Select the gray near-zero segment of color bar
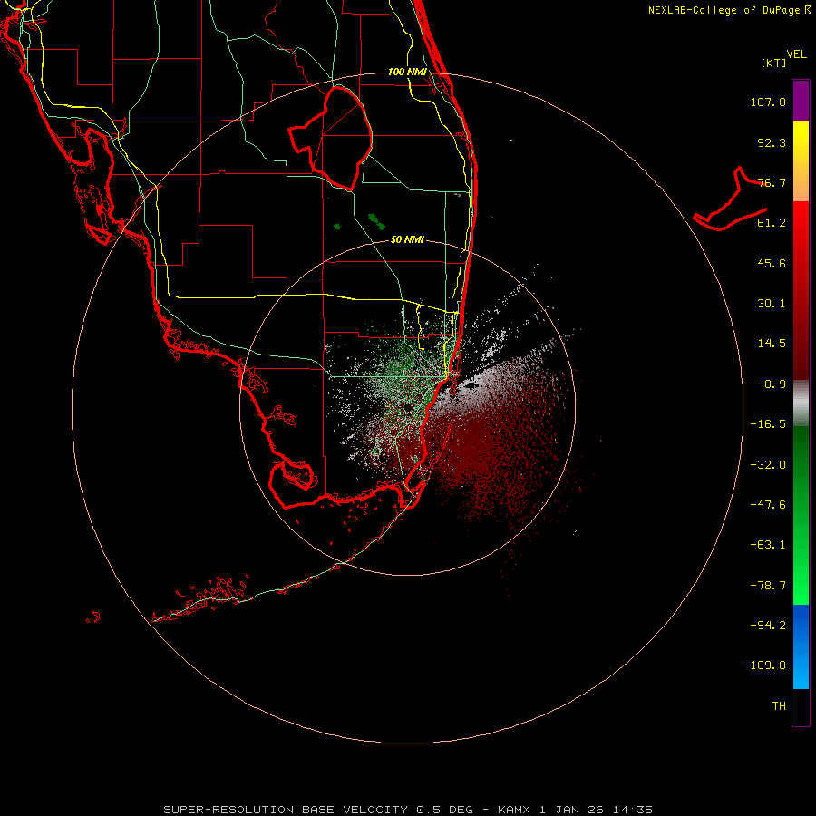 point(801,403)
